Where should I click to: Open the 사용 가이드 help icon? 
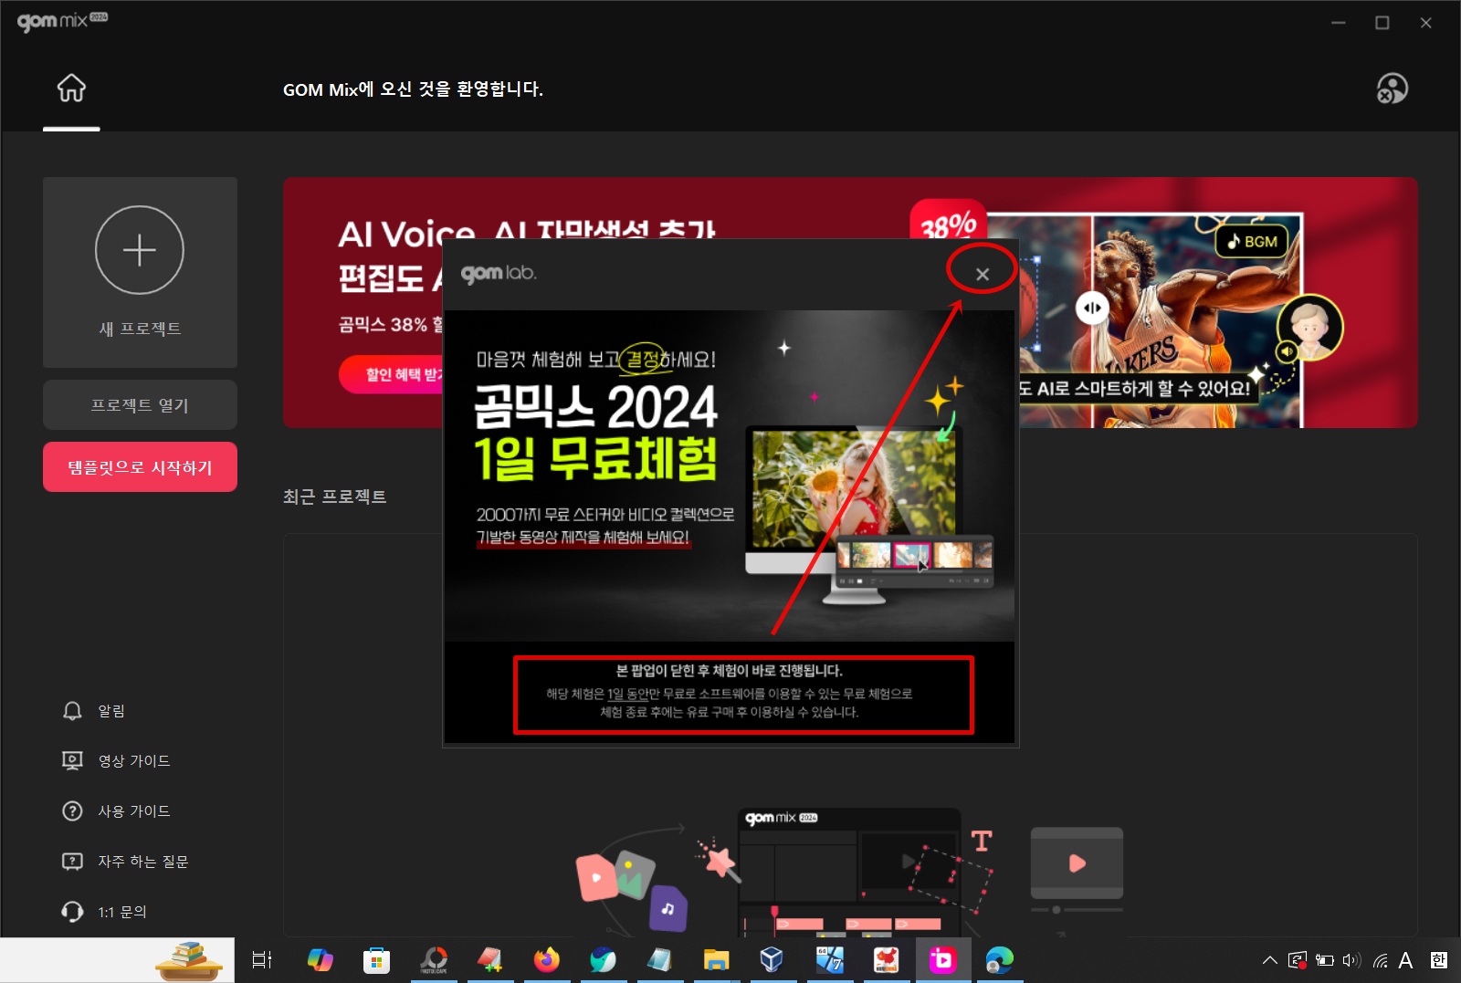(x=72, y=811)
